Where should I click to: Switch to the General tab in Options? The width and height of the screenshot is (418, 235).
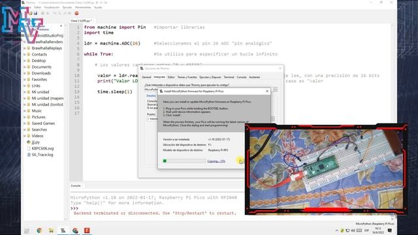click(146, 77)
